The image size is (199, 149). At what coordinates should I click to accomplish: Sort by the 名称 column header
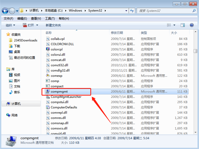(49, 33)
